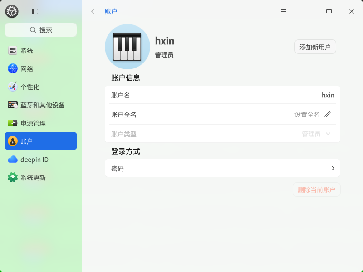The image size is (363, 272).
Task: Open the 系统 settings page
Action: (41, 51)
